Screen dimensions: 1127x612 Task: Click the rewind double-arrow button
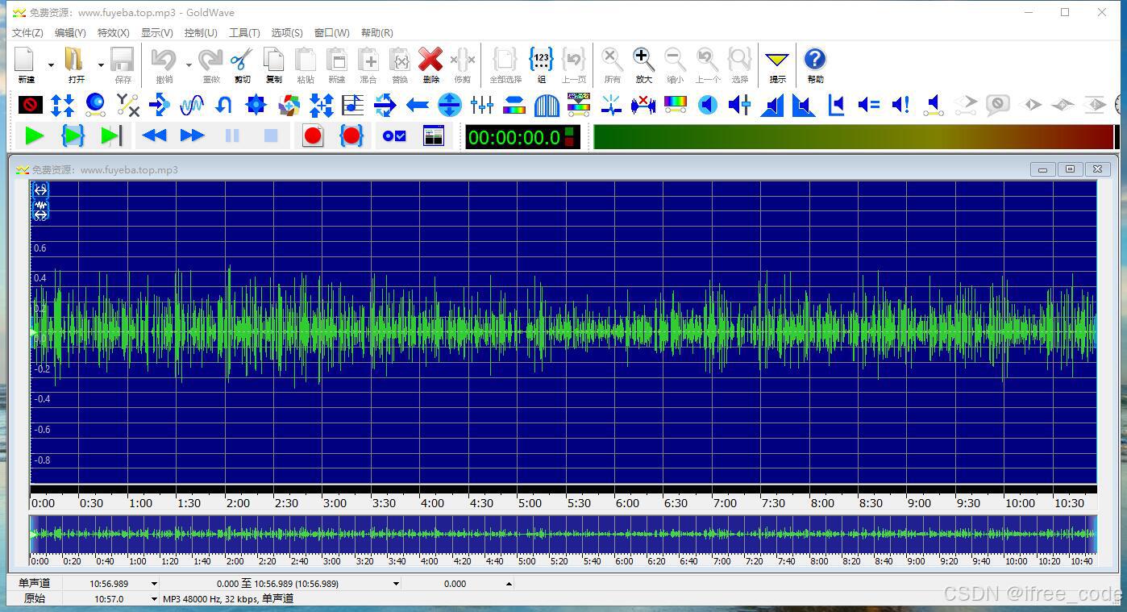point(153,136)
